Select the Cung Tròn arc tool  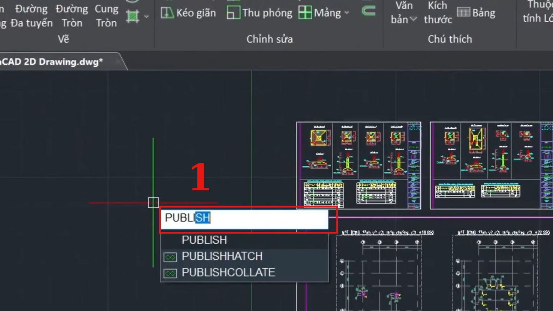(106, 16)
